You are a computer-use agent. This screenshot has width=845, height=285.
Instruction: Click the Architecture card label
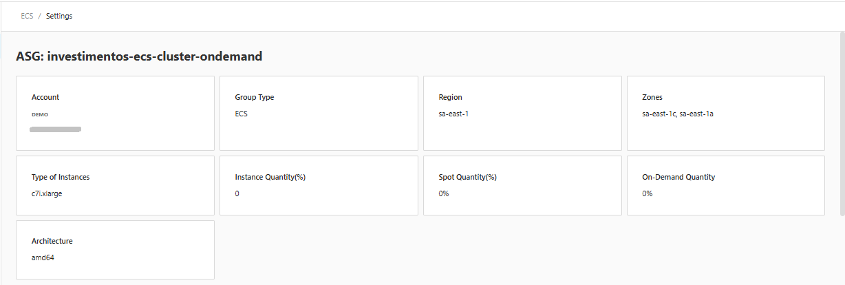(52, 241)
